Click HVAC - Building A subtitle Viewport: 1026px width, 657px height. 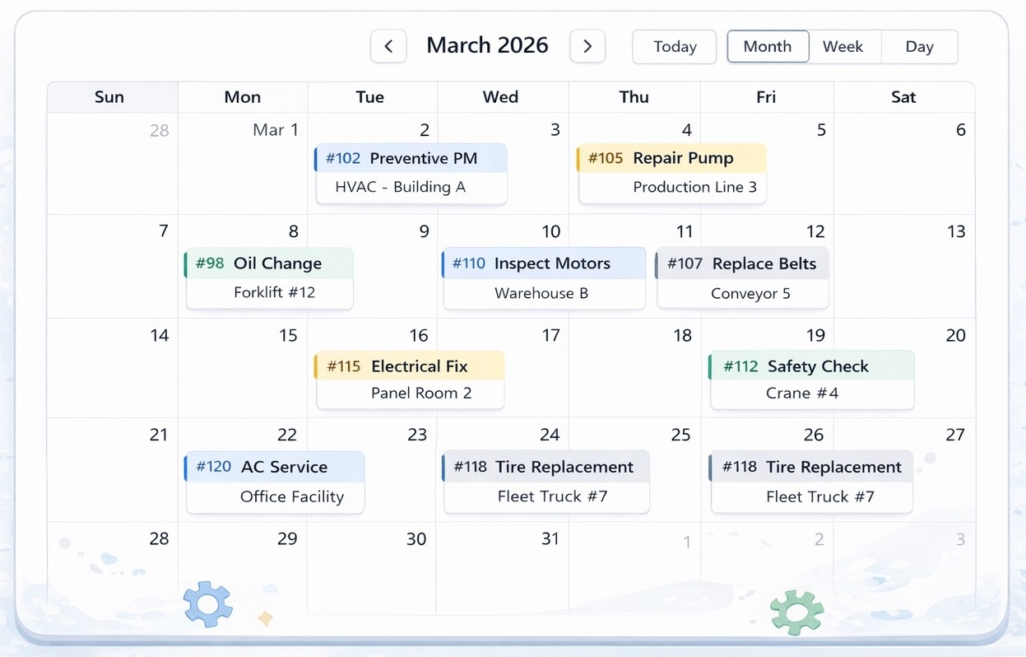click(400, 187)
